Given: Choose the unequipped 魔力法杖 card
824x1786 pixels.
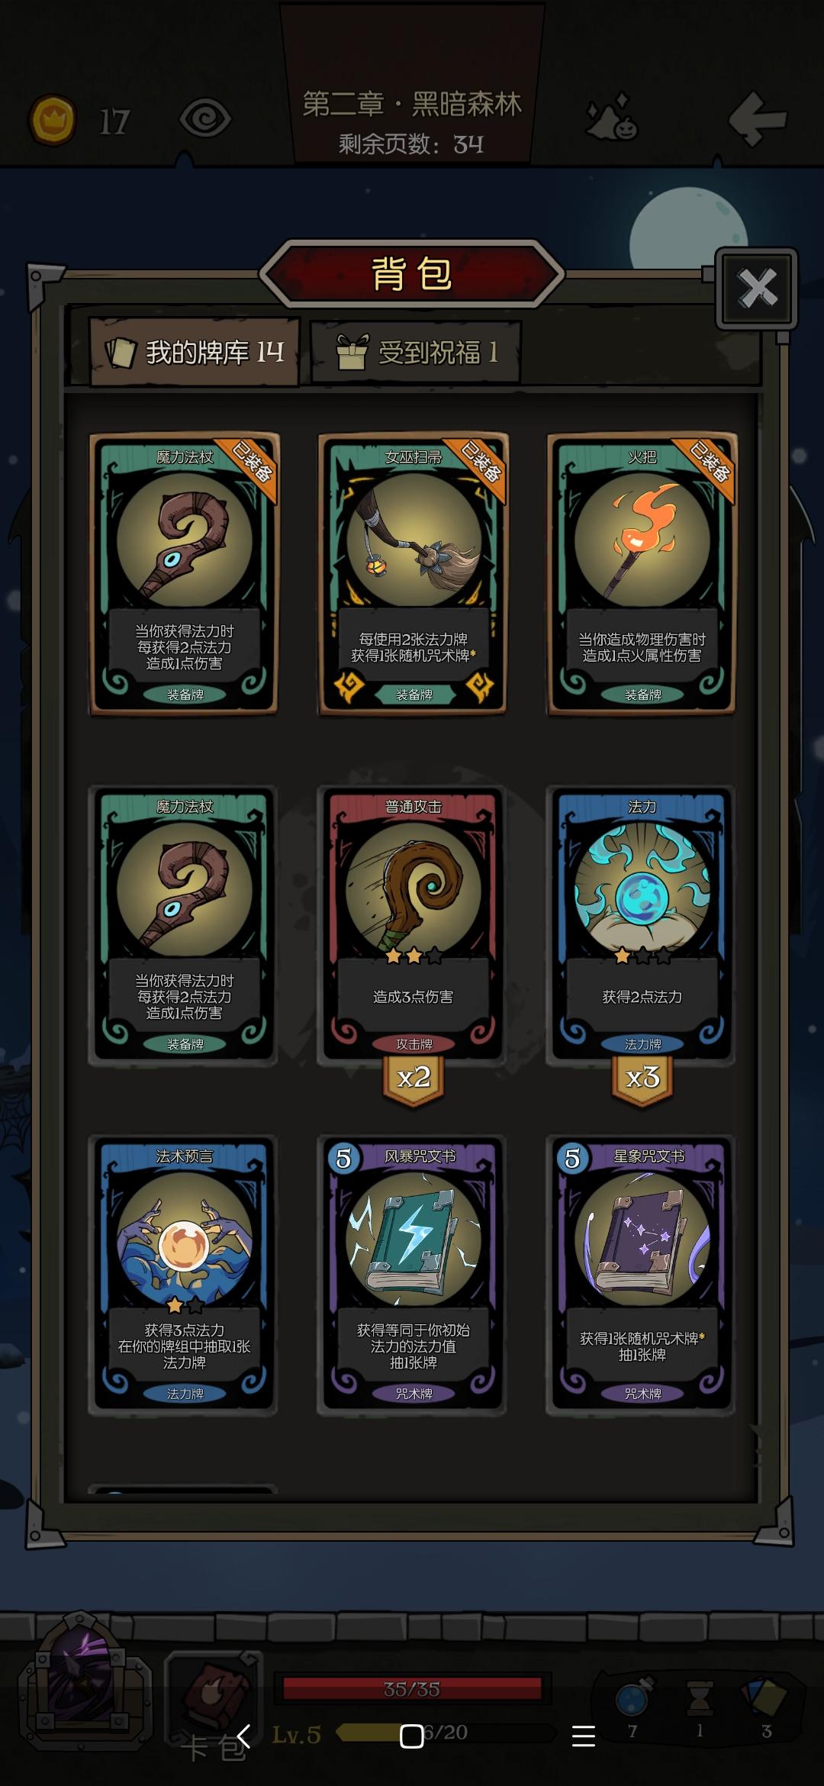Looking at the screenshot, I should pos(184,924).
